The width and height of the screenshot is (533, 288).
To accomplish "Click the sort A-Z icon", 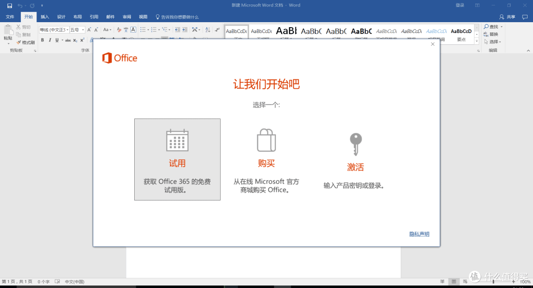I will [x=208, y=30].
